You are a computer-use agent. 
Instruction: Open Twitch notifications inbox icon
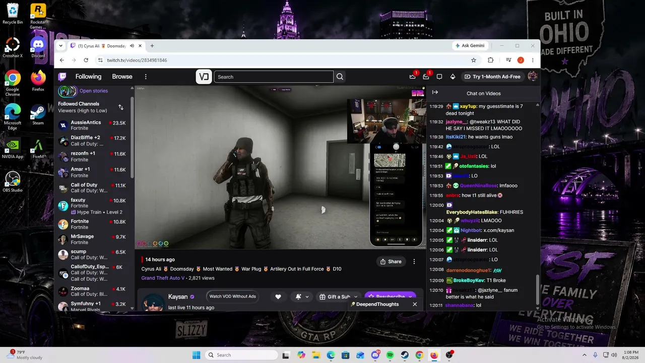pyautogui.click(x=426, y=77)
